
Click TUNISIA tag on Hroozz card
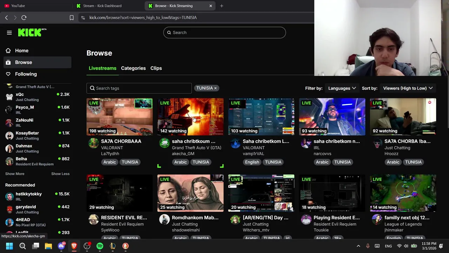413,162
